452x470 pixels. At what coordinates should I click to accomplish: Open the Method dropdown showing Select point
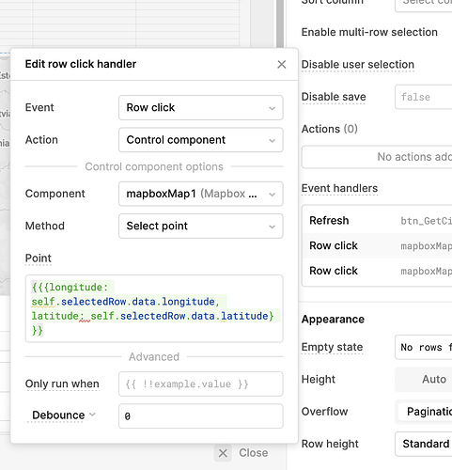point(201,226)
